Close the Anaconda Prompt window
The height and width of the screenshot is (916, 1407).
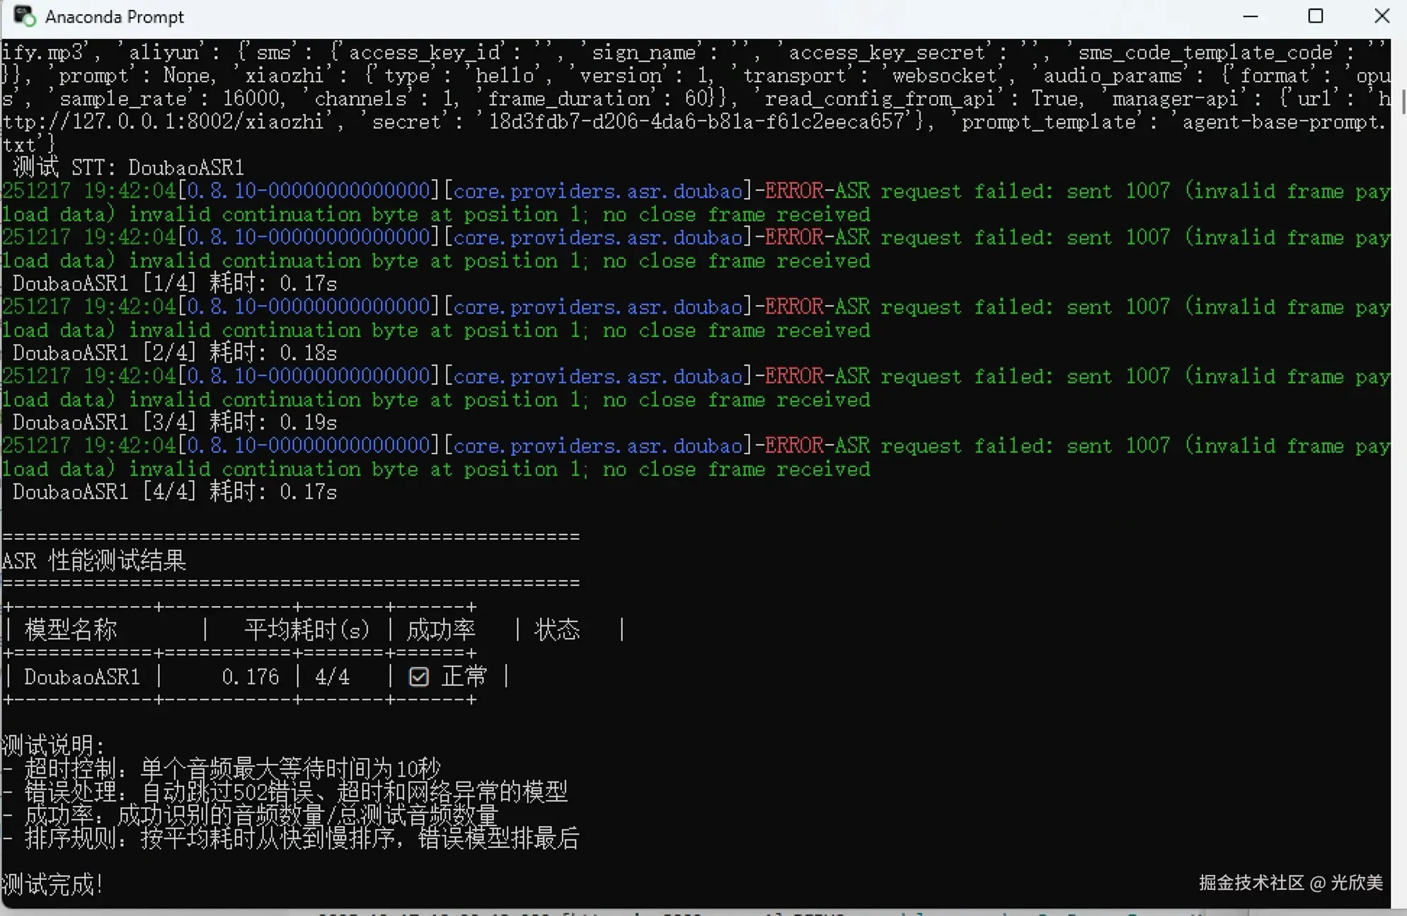coord(1382,16)
